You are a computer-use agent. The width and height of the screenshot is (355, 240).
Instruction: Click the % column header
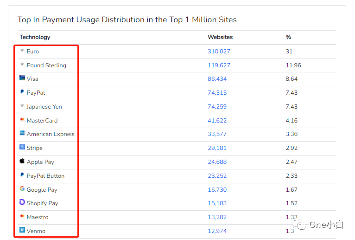click(288, 37)
